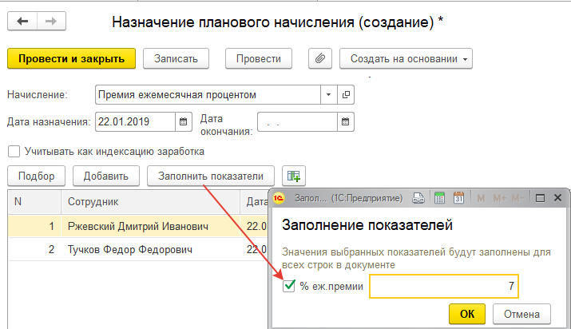Go back with the left arrow button
This screenshot has height=329, width=571.
pos(22,21)
